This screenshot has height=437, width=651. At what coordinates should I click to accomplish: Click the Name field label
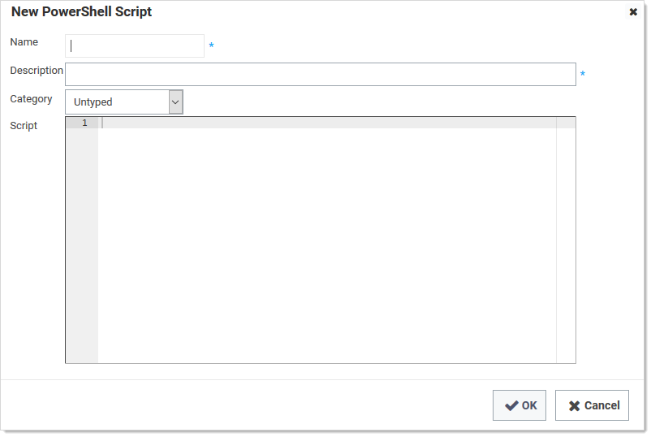24,42
